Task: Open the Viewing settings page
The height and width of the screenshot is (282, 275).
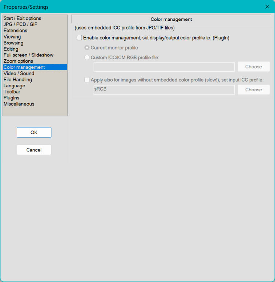Action: pos(12,37)
